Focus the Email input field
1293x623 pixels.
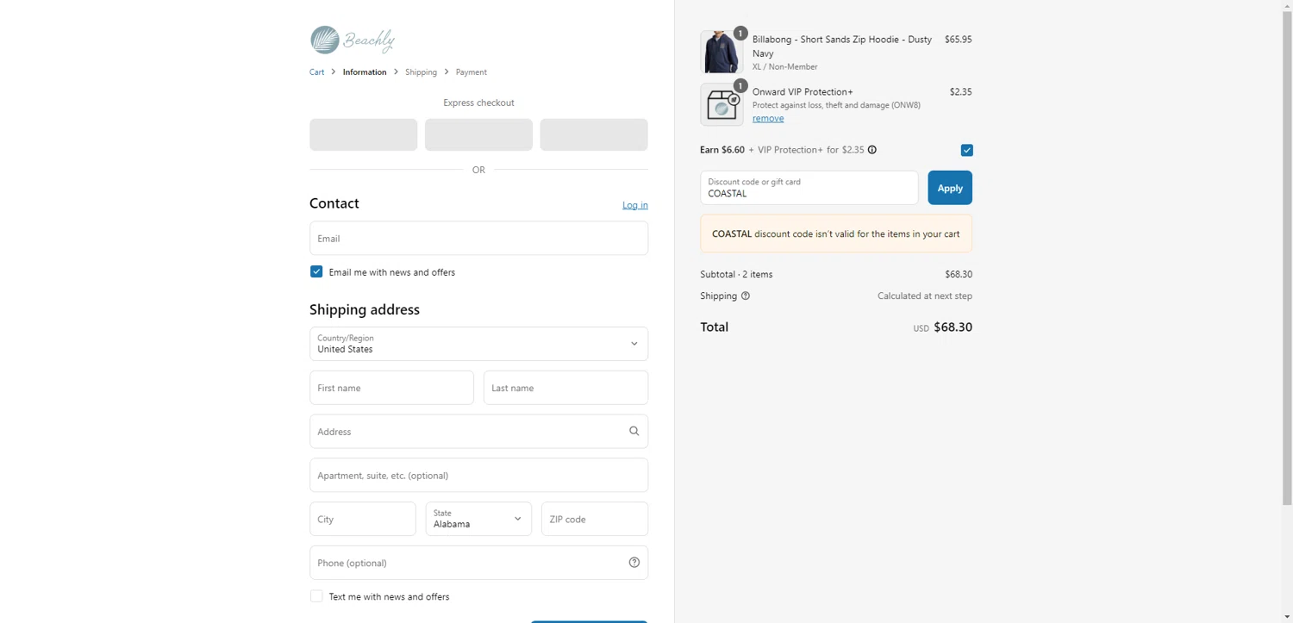pos(478,238)
